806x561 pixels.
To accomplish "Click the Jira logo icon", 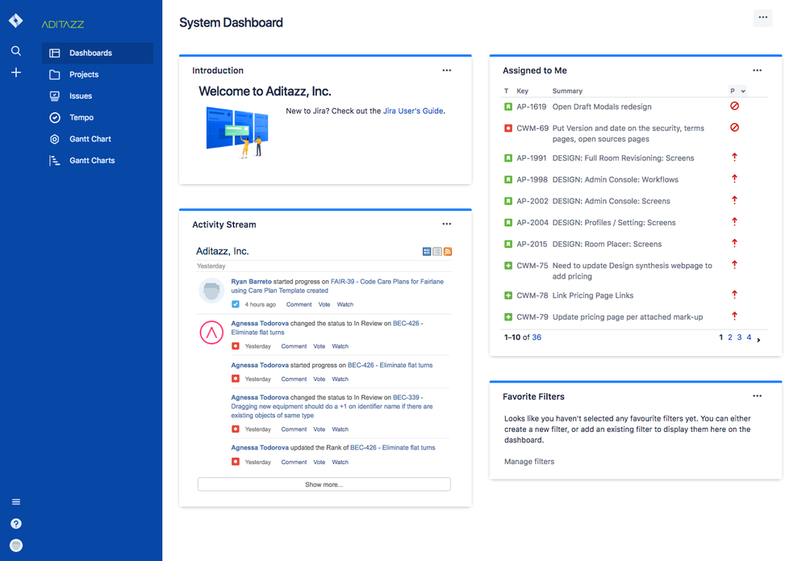I will [16, 20].
